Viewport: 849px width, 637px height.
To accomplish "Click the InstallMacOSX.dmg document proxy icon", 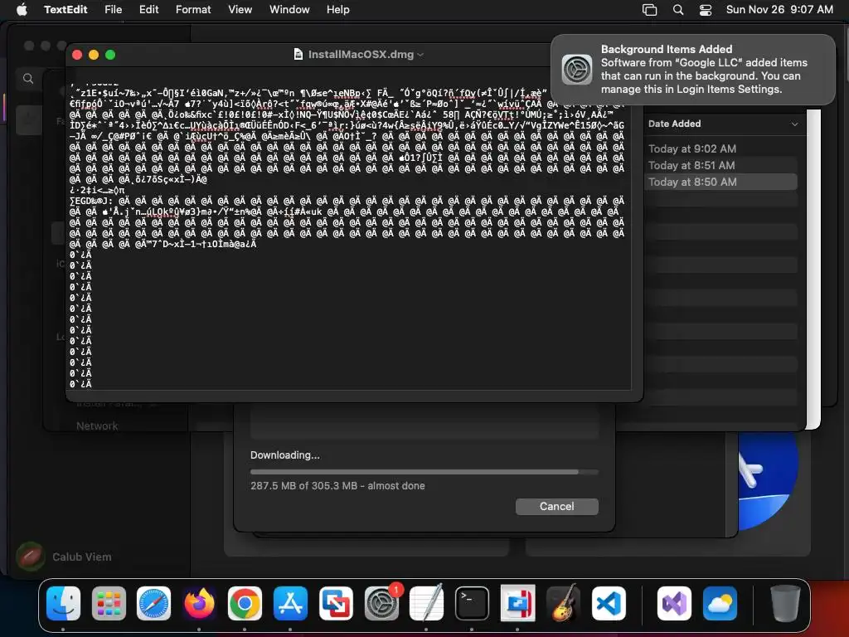I will coord(298,54).
